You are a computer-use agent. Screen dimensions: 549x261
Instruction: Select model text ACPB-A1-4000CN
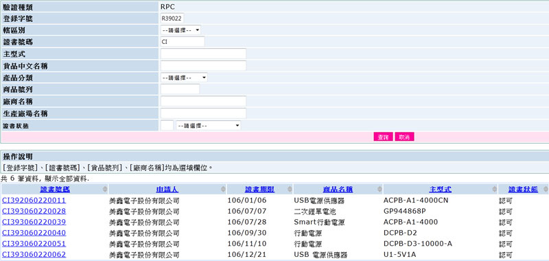click(x=416, y=201)
